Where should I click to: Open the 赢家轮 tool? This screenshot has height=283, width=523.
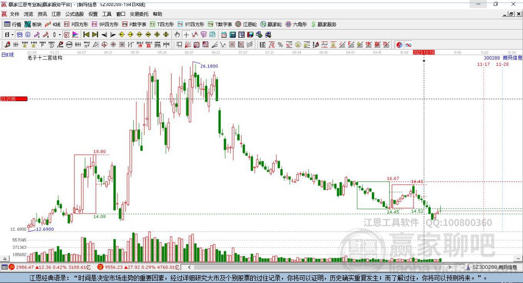click(271, 25)
